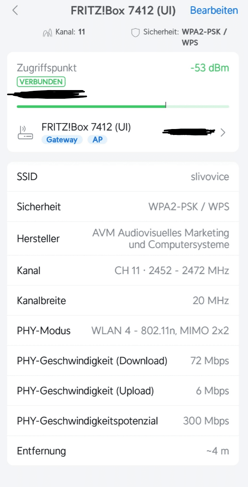The image size is (248, 487).
Task: Tap the VERBUNDEN status badge
Action: (41, 82)
